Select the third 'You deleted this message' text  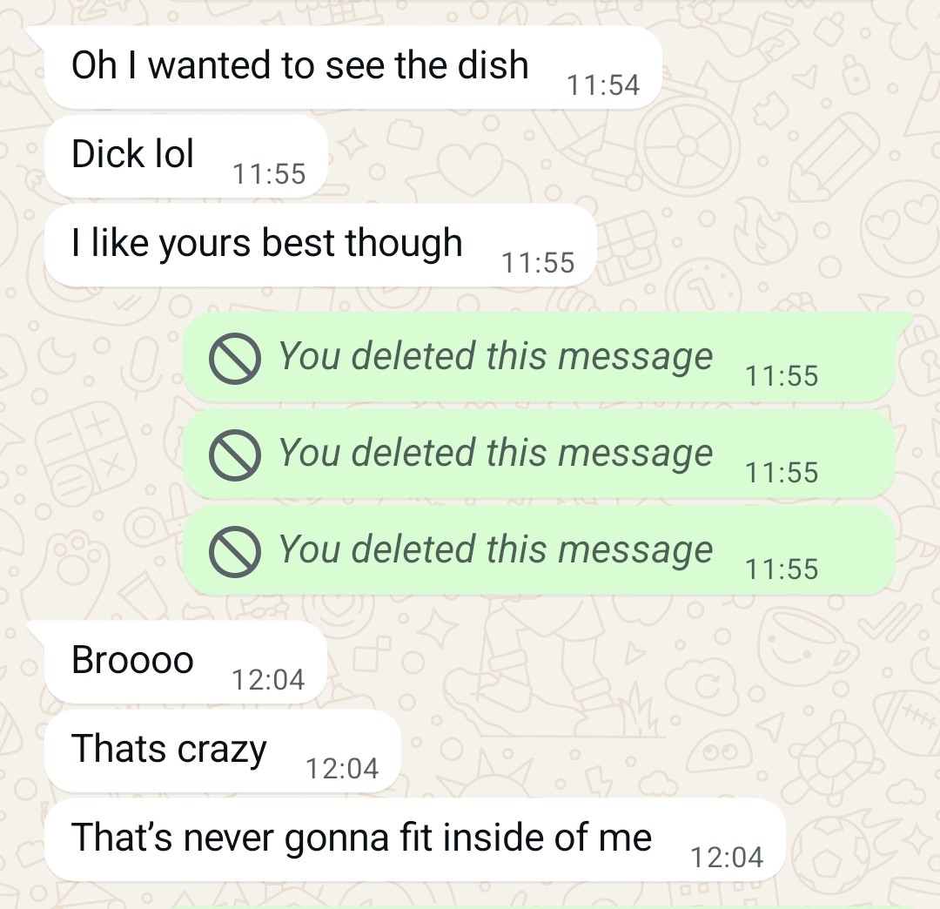[496, 549]
